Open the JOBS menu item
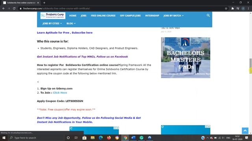Image resolution: width=252 pixels, height=141 pixels. [x=83, y=16]
